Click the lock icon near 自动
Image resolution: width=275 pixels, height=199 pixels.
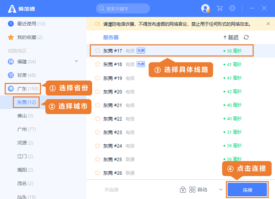click(x=183, y=189)
